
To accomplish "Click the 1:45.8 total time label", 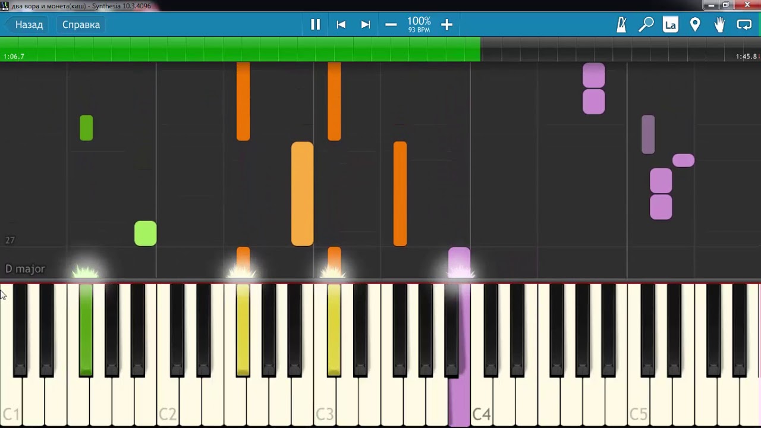I will tap(746, 56).
